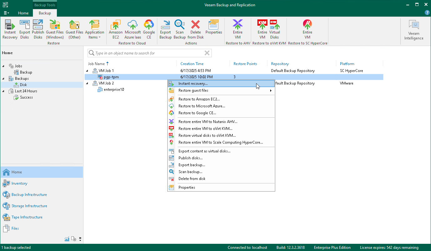Choose Restore virtual disks to oVirt KVM

[221, 136]
